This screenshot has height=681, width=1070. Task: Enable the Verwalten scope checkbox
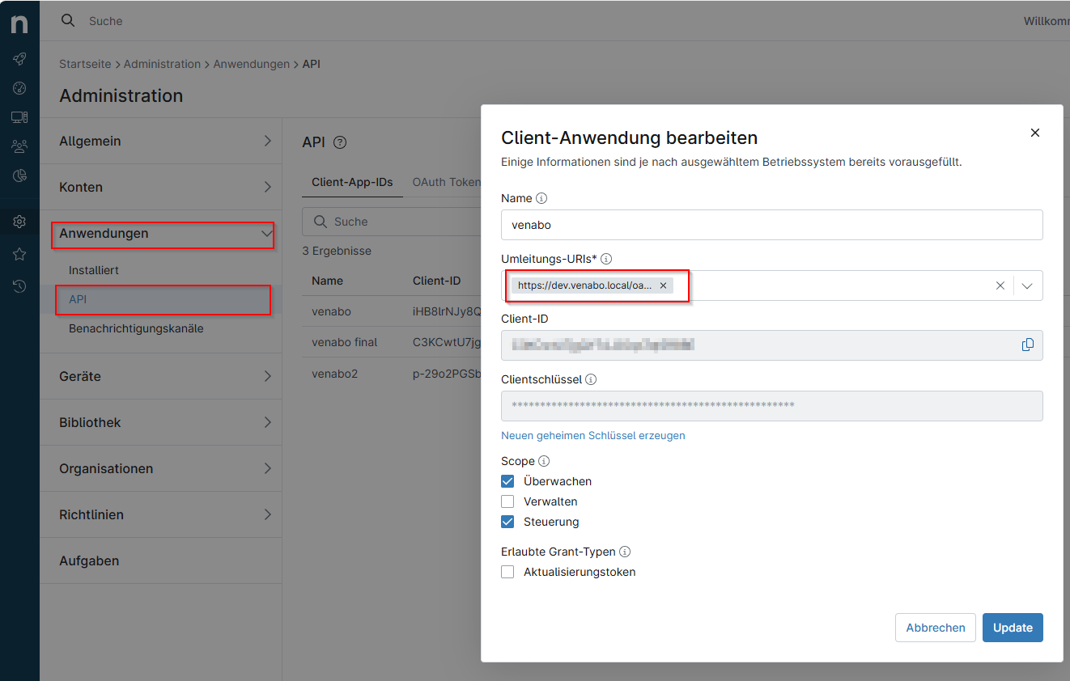coord(507,501)
